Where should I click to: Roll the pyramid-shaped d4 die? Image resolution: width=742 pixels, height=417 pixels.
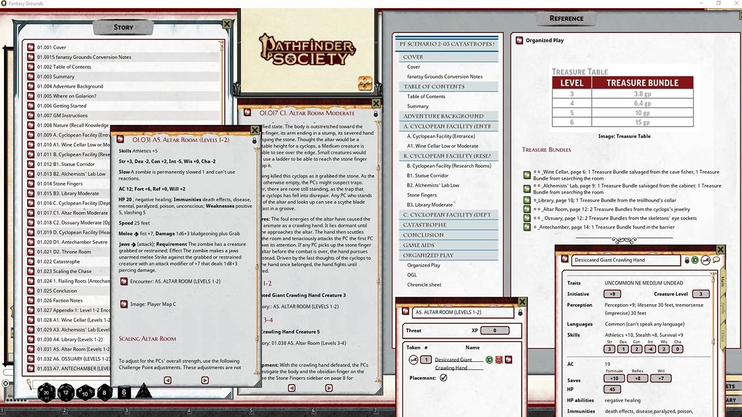143,392
